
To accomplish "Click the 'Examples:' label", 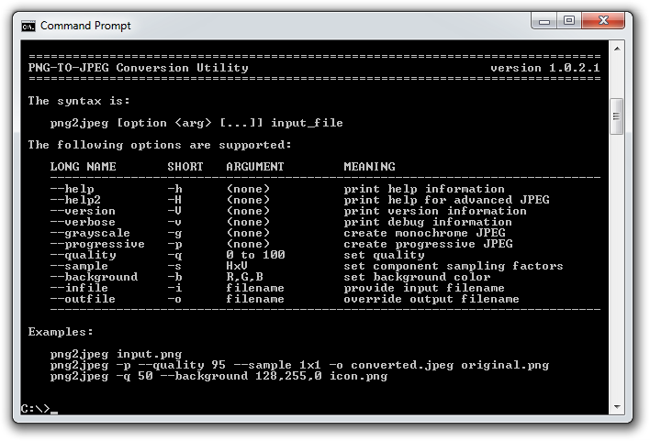I will pos(61,332).
